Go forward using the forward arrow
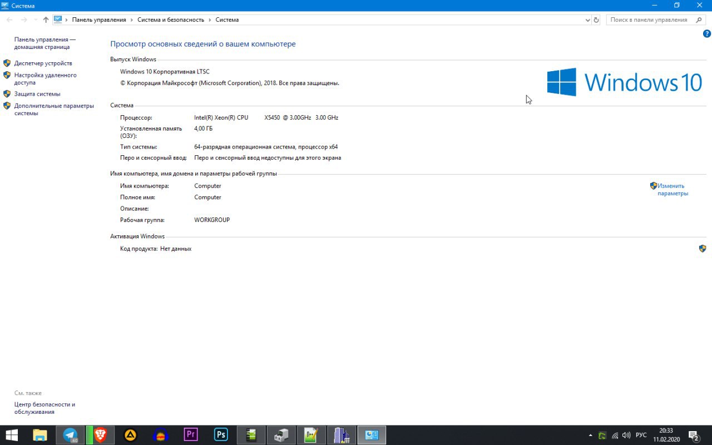This screenshot has height=445, width=712. point(24,19)
